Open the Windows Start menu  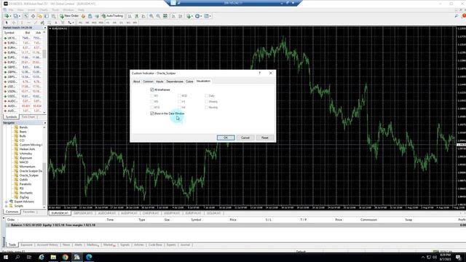click(6, 257)
